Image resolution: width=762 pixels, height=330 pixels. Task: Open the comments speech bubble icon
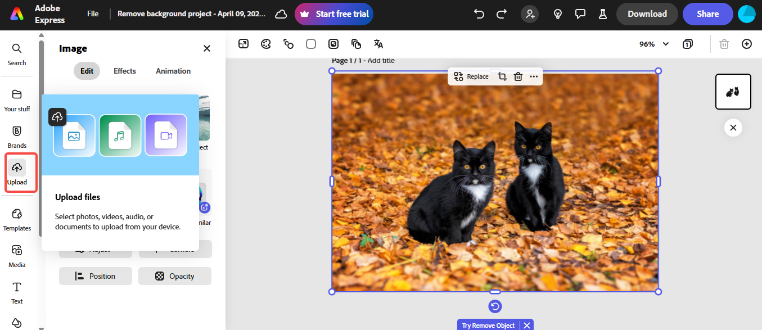pos(580,14)
